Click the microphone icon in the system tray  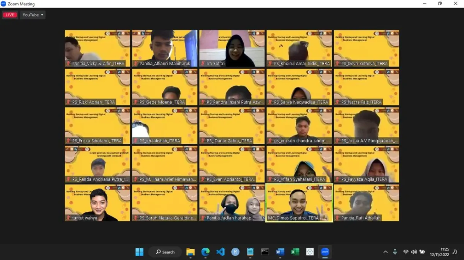395,252
